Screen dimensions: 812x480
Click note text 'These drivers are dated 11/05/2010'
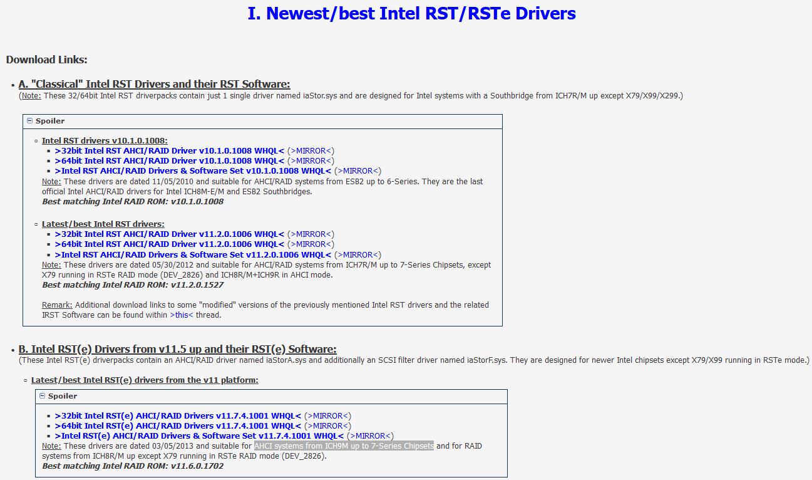[128, 182]
